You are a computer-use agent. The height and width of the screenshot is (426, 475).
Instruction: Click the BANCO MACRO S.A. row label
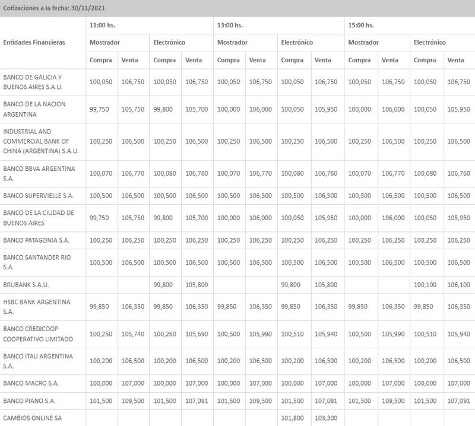(30, 383)
